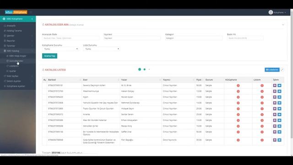Viewport: 293px width, 165px height.
Task: Select KIBO Katalog sidebar section
Action: (18, 51)
